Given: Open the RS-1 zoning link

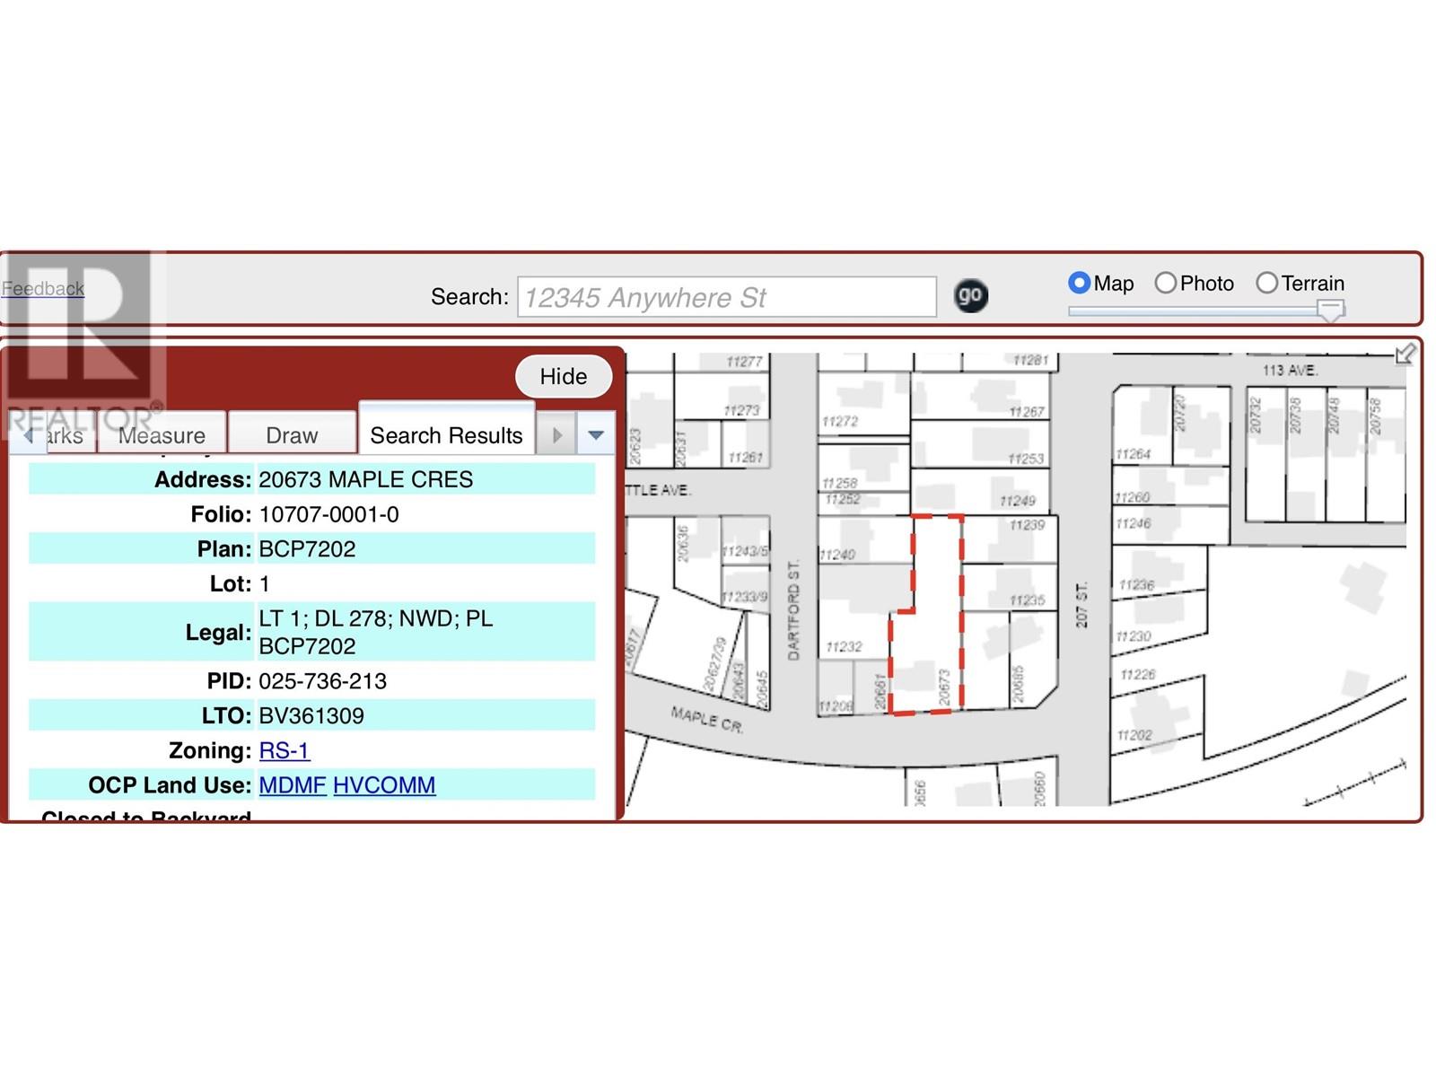Looking at the screenshot, I should 284,750.
